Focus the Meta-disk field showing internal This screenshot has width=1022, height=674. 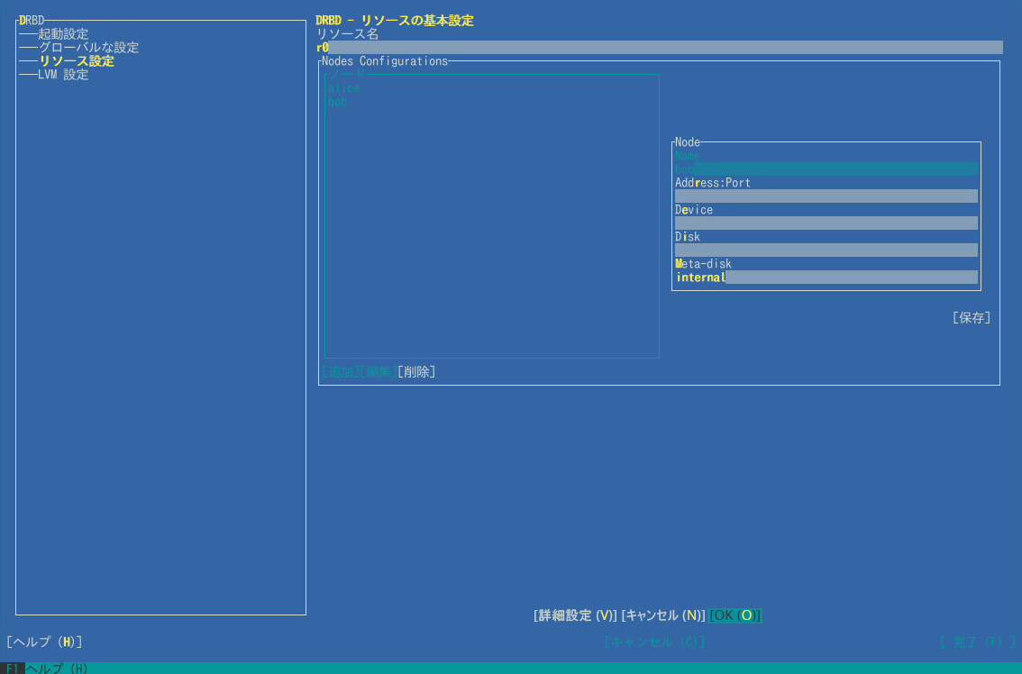[826, 278]
